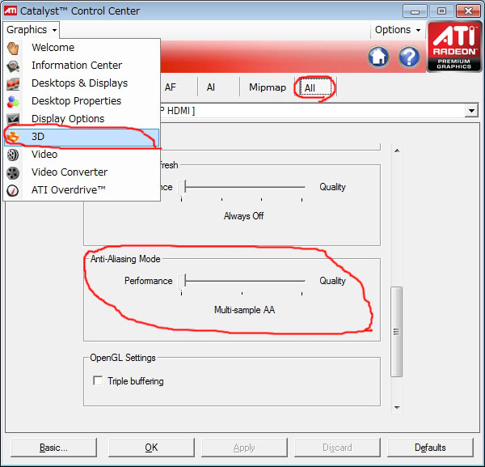Image resolution: width=485 pixels, height=467 pixels.
Task: Click the Video Converter reel icon
Action: pyautogui.click(x=13, y=172)
